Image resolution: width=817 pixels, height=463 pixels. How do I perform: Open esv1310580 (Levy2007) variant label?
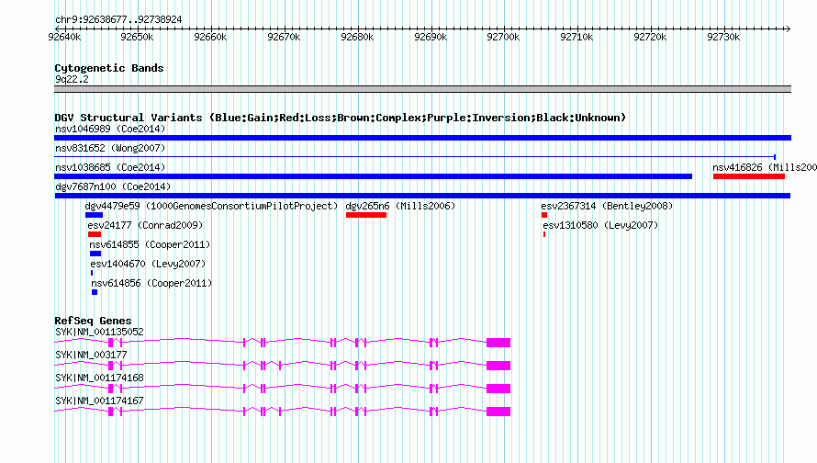point(600,225)
